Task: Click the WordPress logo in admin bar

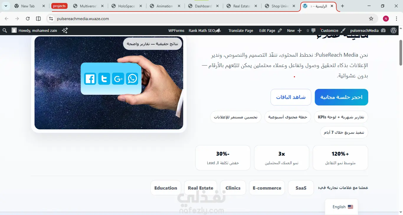Action: 394,30
